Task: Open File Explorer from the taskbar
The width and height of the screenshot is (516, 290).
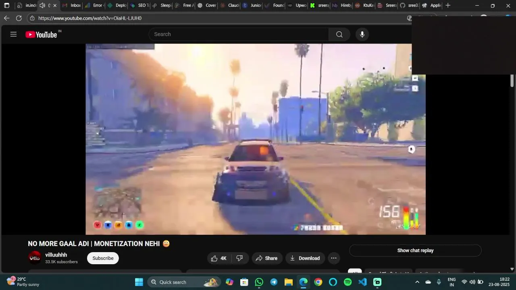Action: click(289, 282)
